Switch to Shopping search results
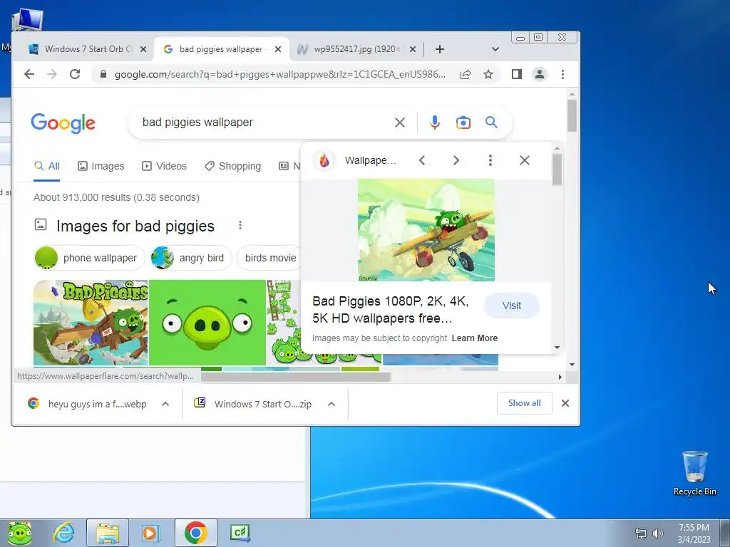This screenshot has width=730, height=547. [233, 166]
